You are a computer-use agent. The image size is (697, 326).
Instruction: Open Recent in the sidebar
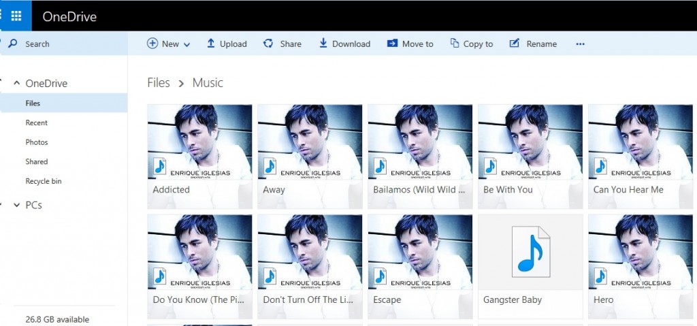pyautogui.click(x=37, y=123)
